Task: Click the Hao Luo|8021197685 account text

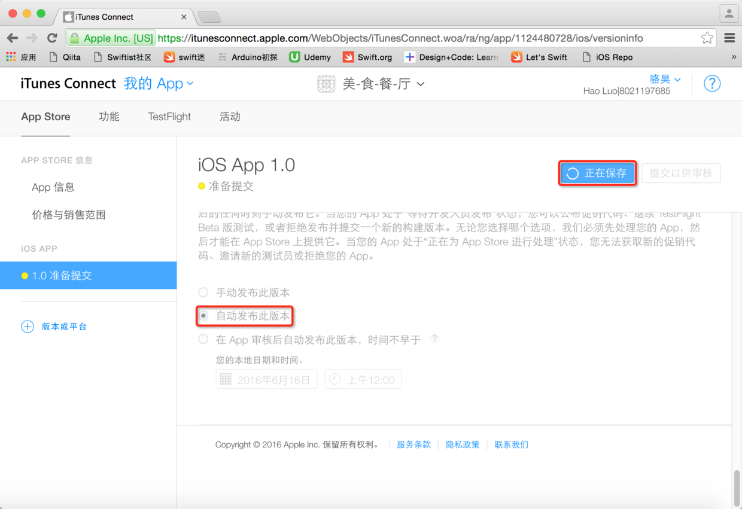Action: click(627, 91)
